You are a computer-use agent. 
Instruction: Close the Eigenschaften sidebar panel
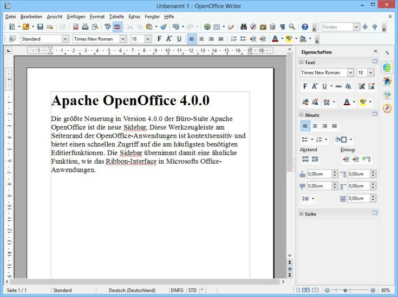(375, 51)
